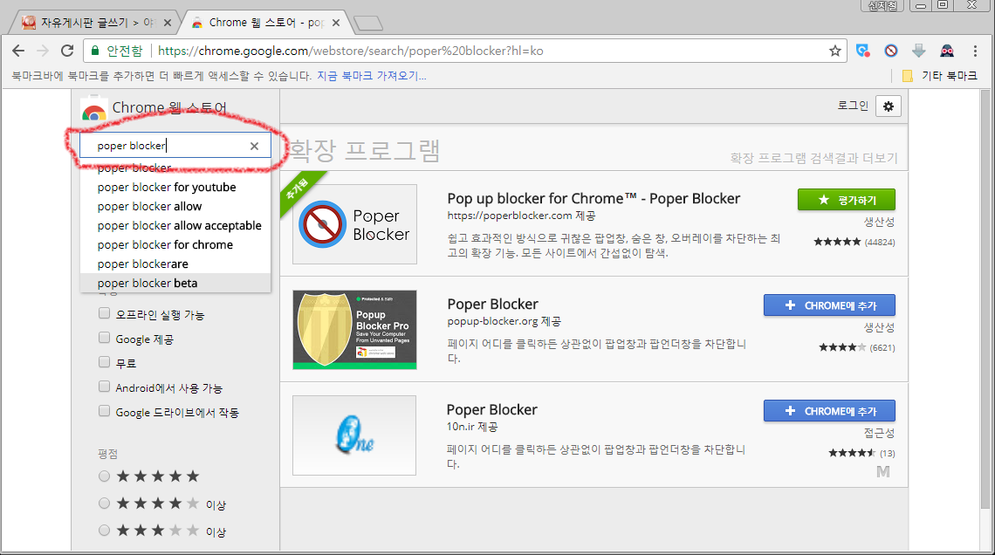Open 확장 프로그램 검색결과 더보기
The width and height of the screenshot is (995, 555).
pos(814,158)
